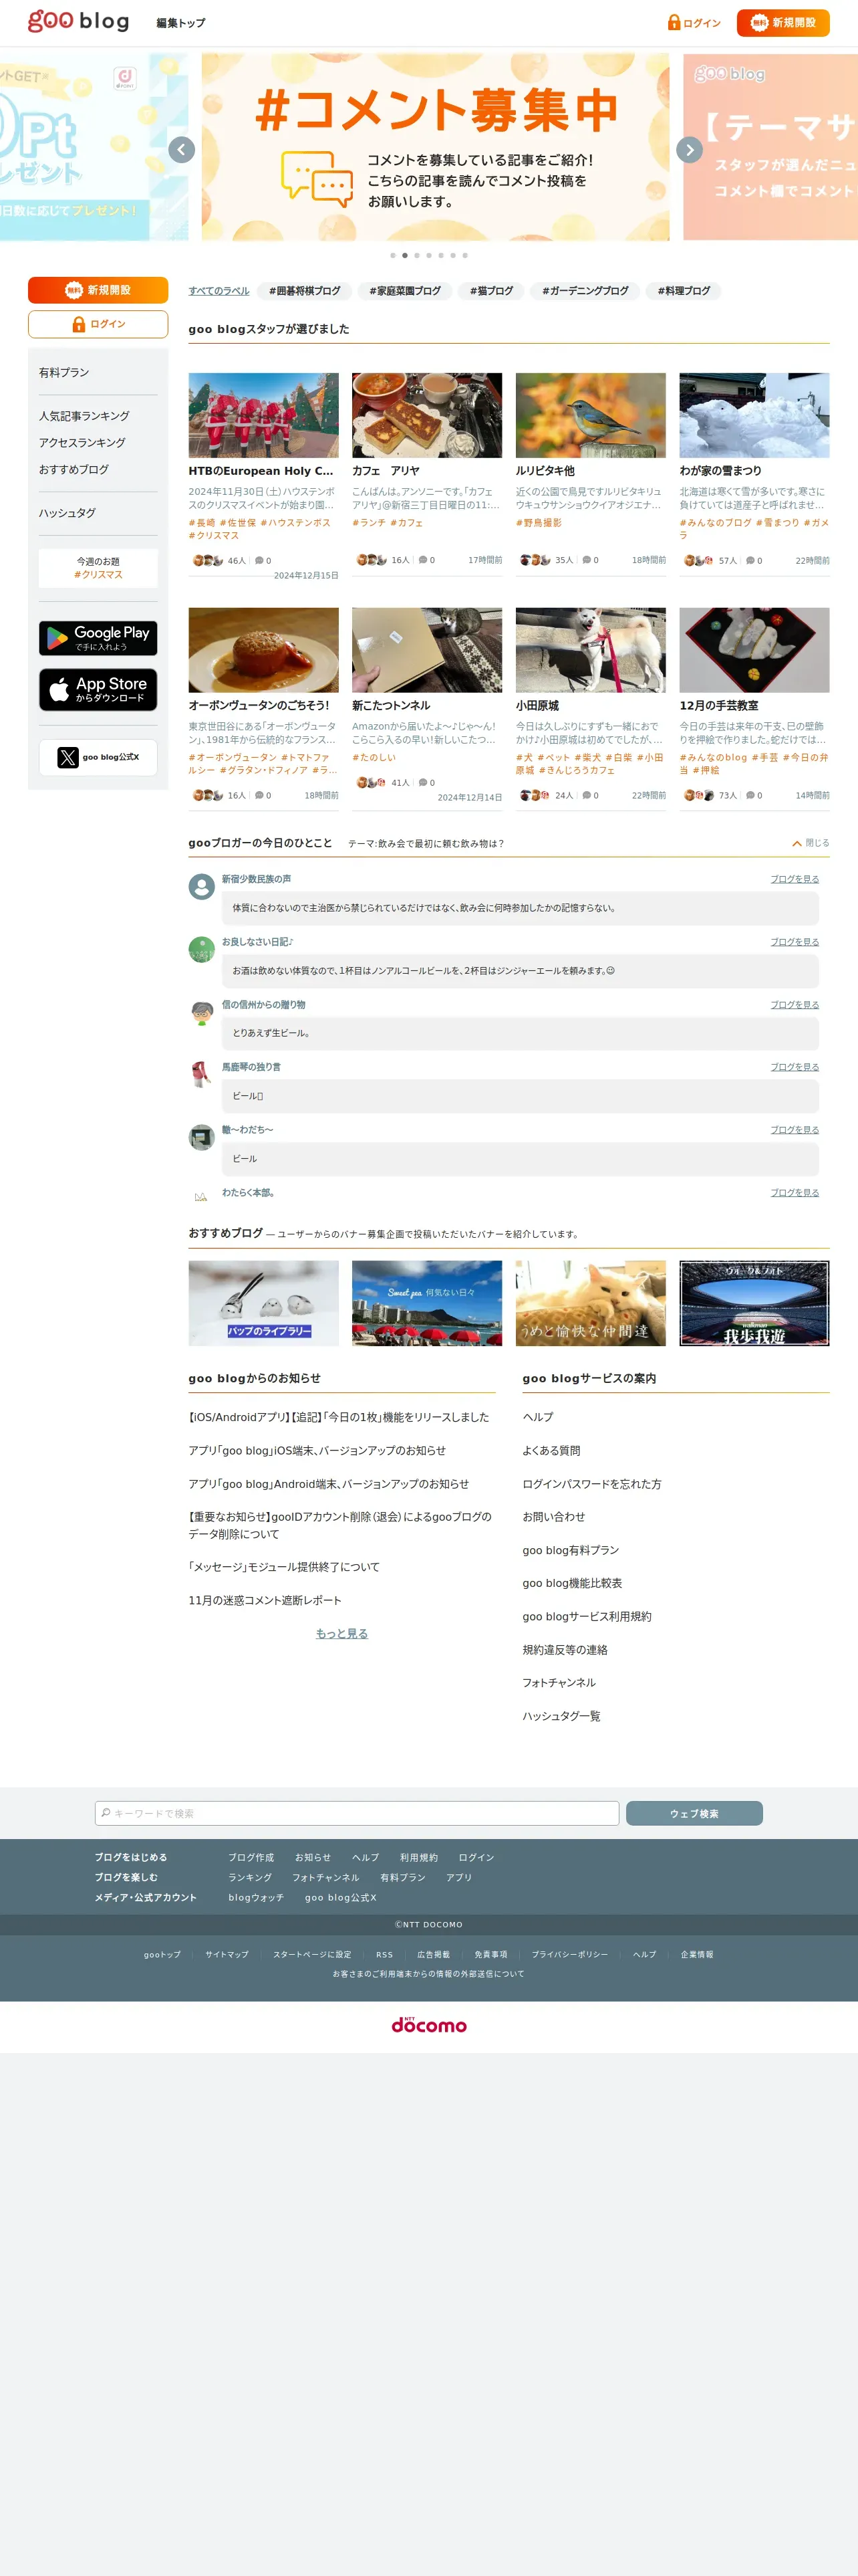This screenshot has width=858, height=2576.
Task: Open the goo blog公式X link in sidebar
Action: click(98, 757)
